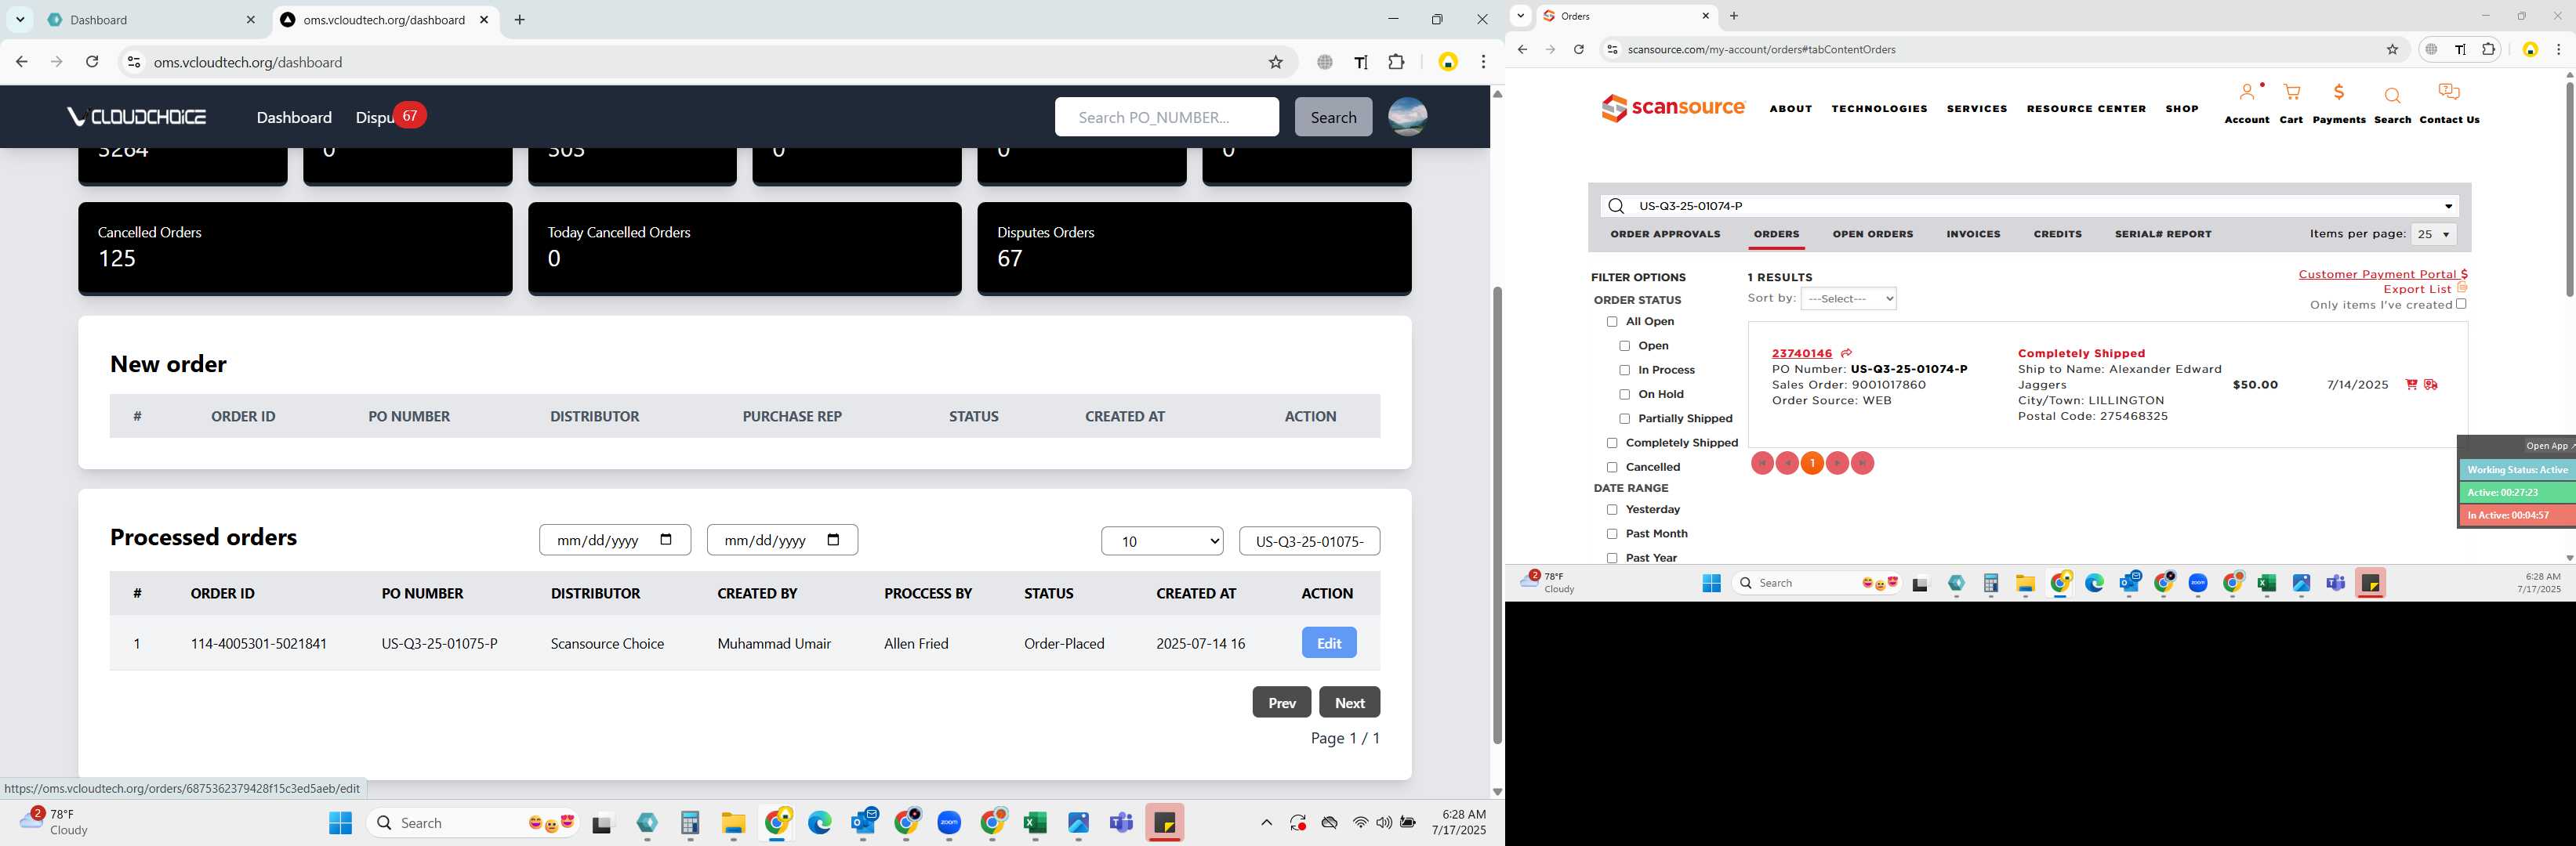Open Microsoft Teams from taskbar below OMS window
This screenshot has height=846, width=2576.
click(1121, 823)
